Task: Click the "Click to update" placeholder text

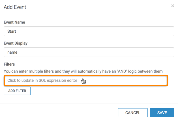Action: tap(42, 81)
